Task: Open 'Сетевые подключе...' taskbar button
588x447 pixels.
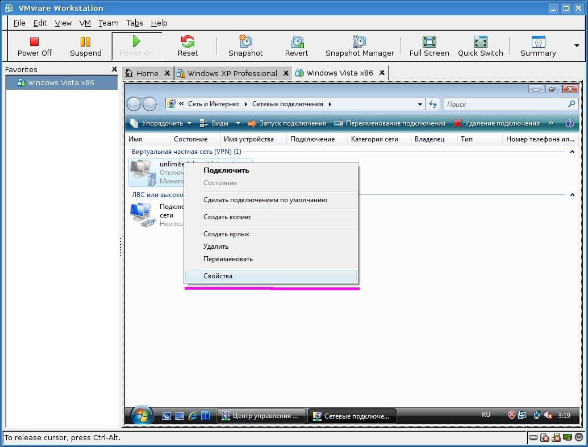Action: (x=352, y=416)
